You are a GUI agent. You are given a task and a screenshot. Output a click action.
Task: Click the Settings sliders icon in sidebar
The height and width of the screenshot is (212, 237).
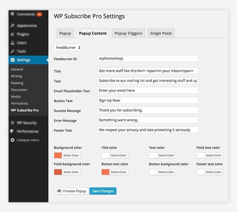[x=13, y=60]
